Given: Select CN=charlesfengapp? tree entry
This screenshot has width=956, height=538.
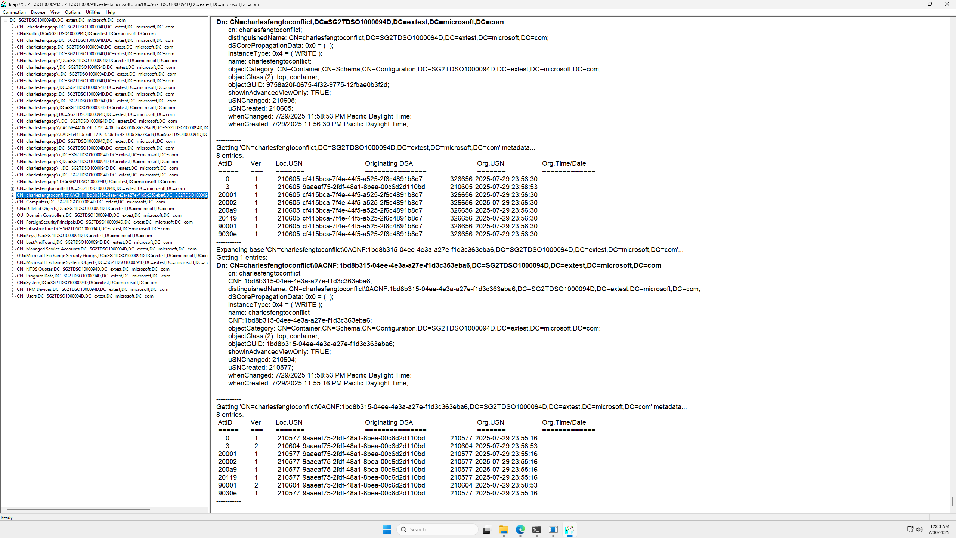Looking at the screenshot, I should click(96, 108).
